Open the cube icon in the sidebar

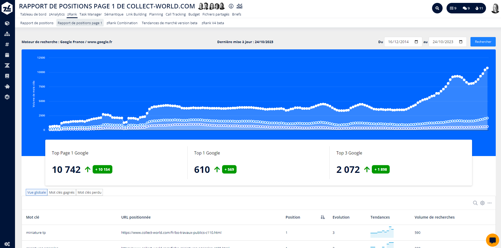(x=7, y=23)
